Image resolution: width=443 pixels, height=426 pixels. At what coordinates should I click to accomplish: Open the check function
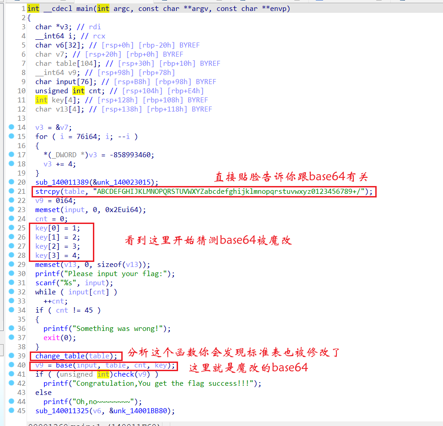tap(124, 374)
